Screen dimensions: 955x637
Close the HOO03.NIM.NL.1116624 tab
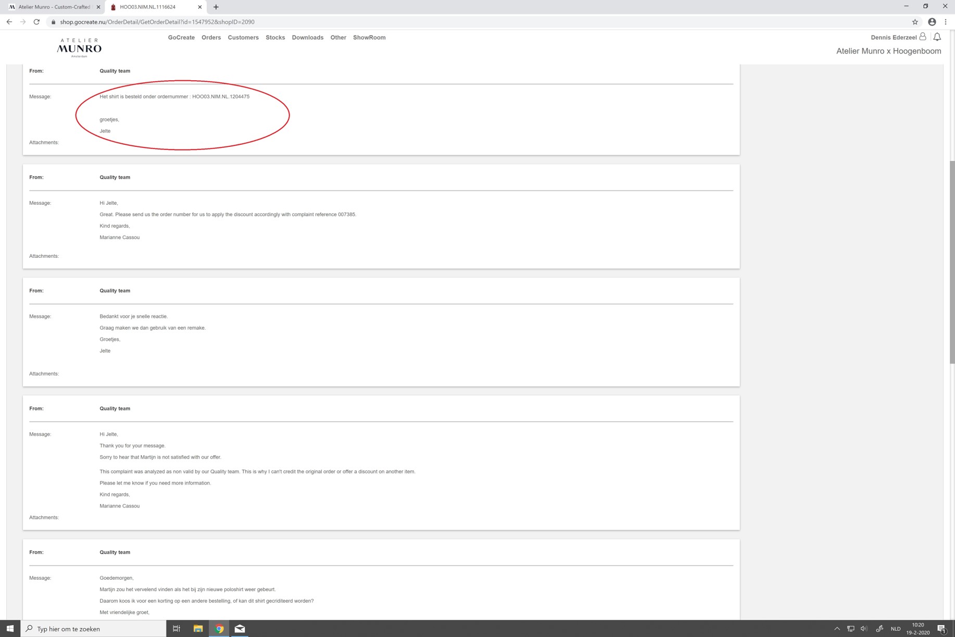200,7
